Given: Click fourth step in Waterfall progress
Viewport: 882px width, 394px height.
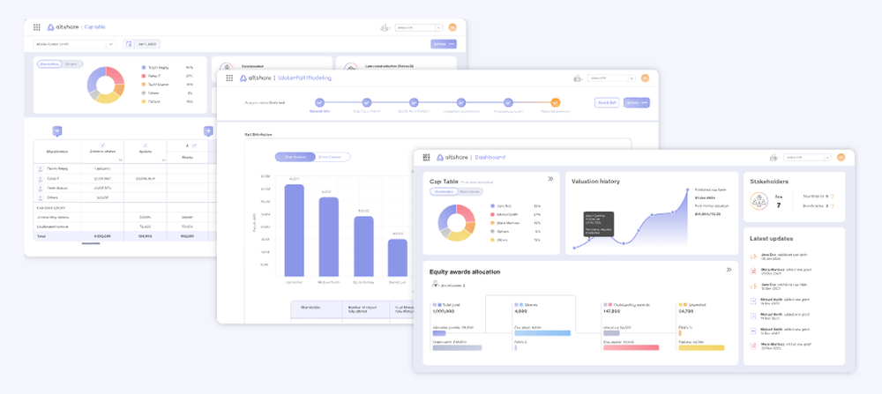Looking at the screenshot, I should 461,102.
